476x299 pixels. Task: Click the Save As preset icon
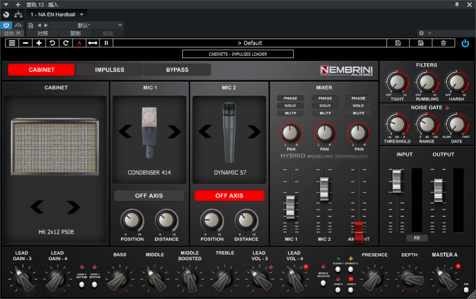[421, 43]
